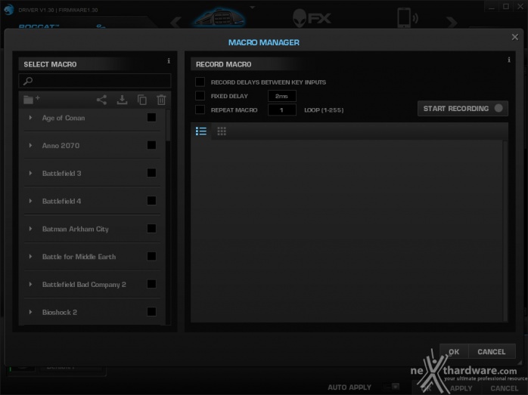Enable Record Delays Between Key Inputs
Image resolution: width=528 pixels, height=395 pixels.
[200, 82]
